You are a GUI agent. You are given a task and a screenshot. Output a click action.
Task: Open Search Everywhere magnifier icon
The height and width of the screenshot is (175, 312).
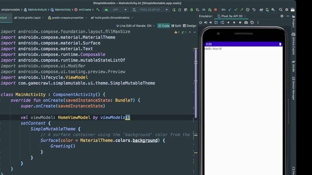tap(281, 10)
